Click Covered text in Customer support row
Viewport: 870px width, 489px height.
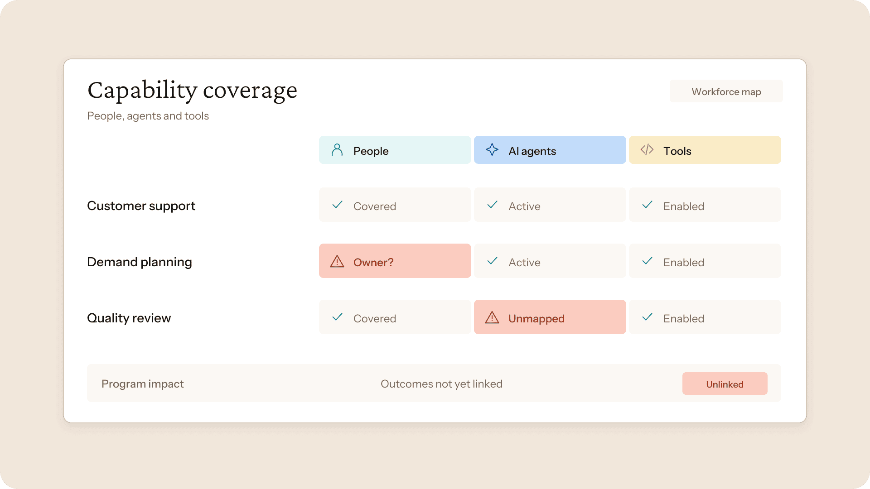coord(375,206)
